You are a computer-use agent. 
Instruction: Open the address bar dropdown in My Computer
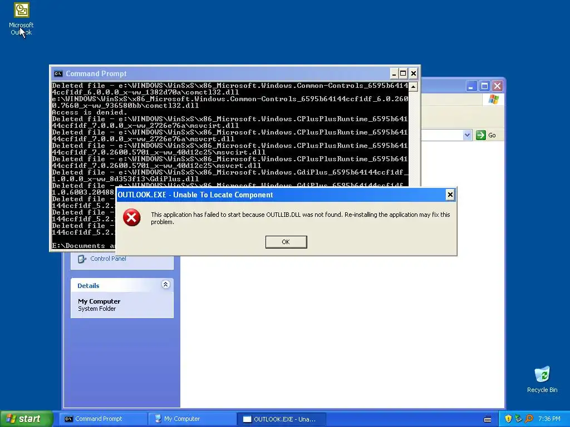click(x=468, y=135)
